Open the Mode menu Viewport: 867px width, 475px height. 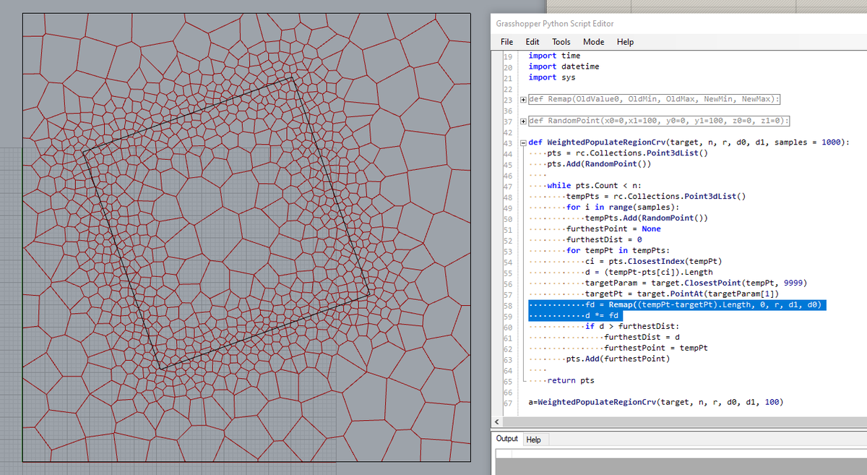click(594, 42)
